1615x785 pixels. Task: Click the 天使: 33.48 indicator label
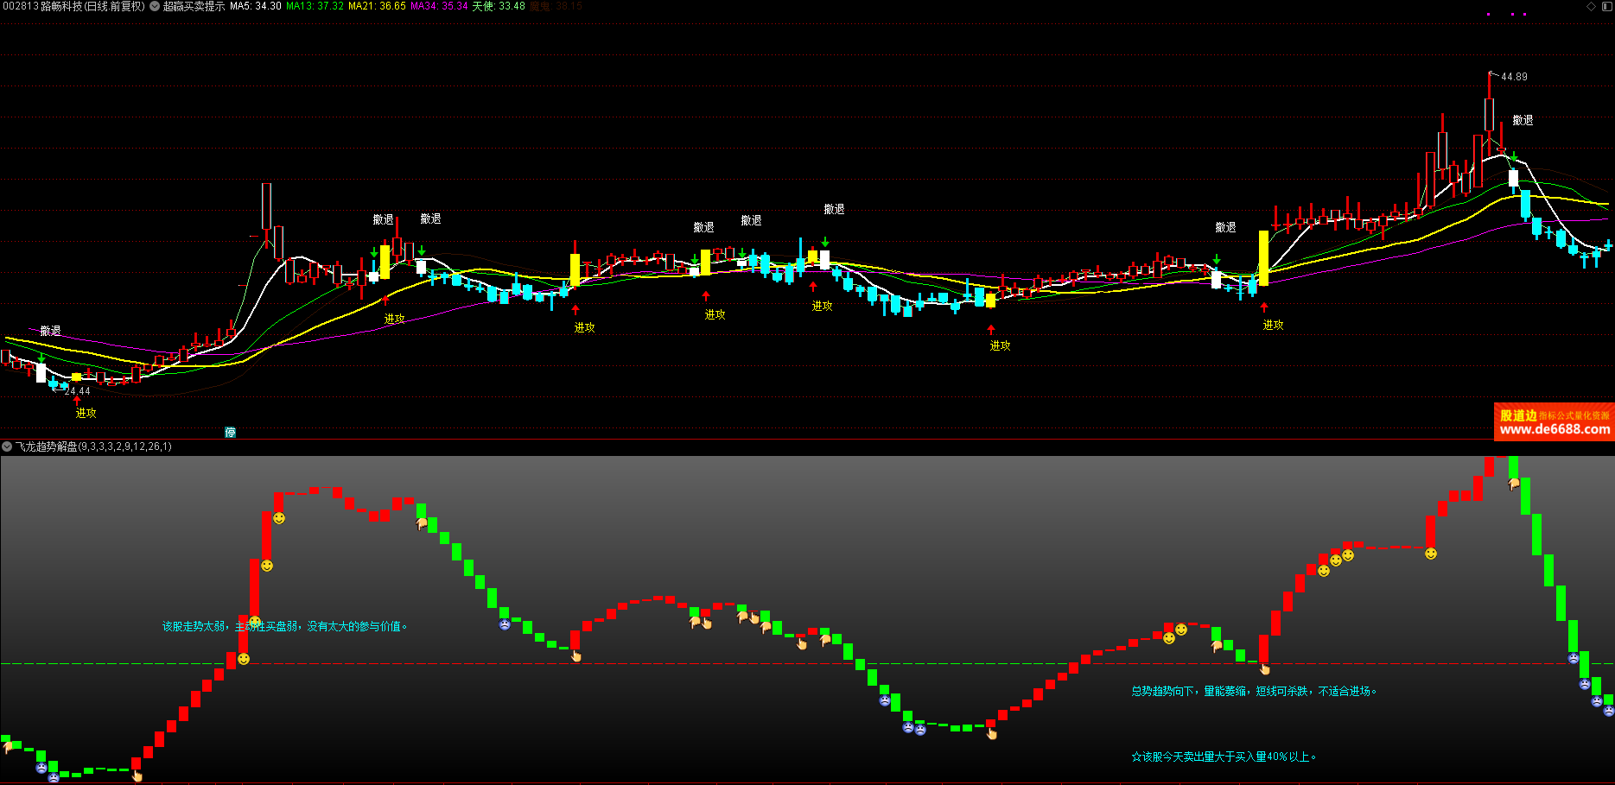[499, 6]
